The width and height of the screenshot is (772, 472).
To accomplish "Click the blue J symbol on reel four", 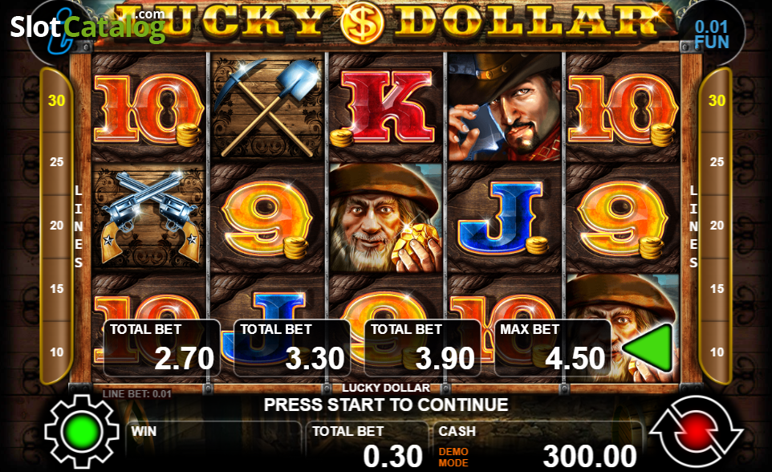I will pos(505,218).
